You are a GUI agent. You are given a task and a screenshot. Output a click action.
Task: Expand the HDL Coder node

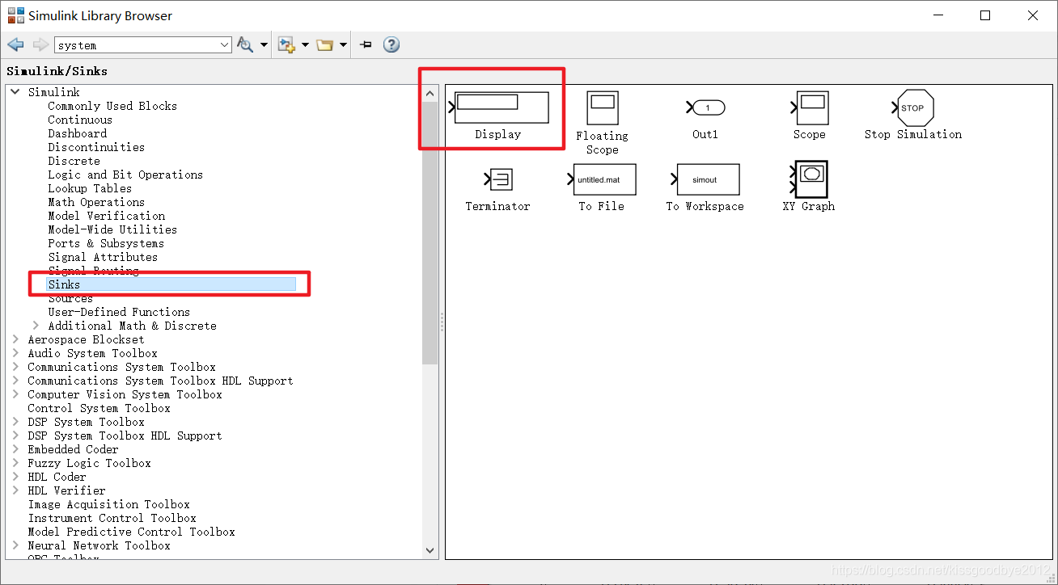tap(15, 477)
